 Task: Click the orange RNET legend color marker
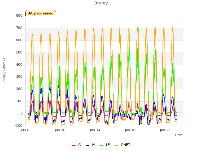116,145
